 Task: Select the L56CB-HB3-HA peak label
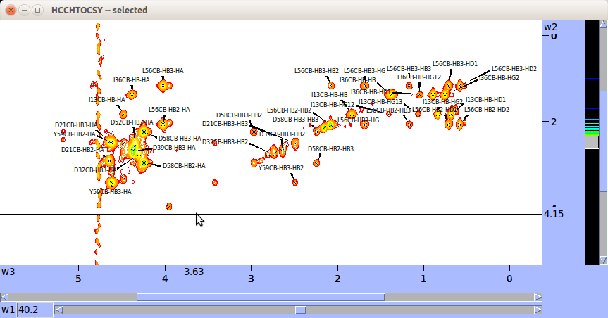pyautogui.click(x=163, y=70)
